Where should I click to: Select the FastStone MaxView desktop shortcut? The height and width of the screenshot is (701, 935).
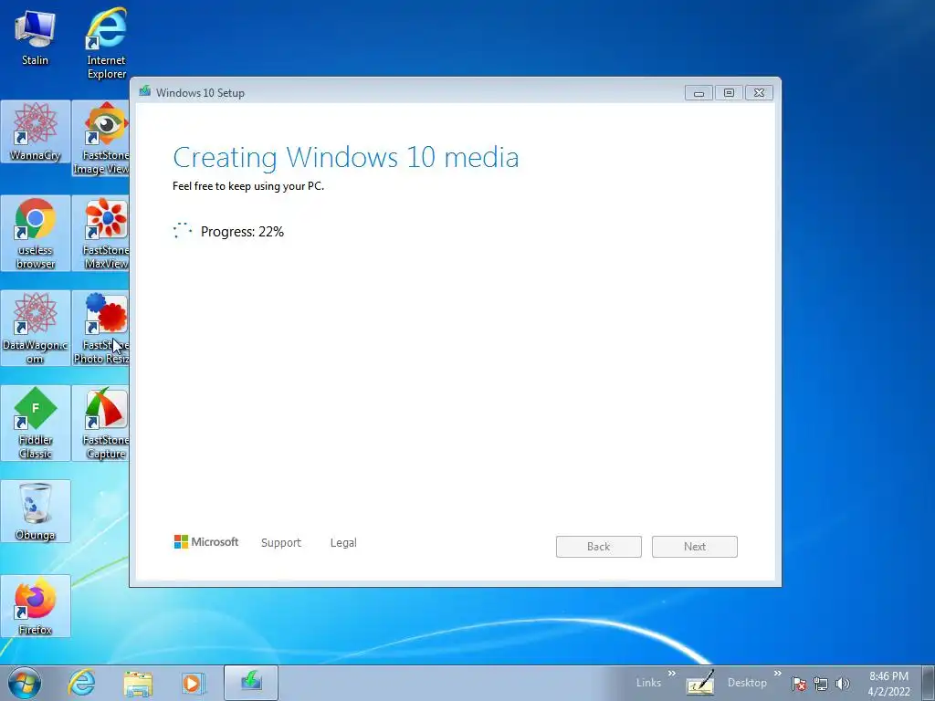pyautogui.click(x=101, y=233)
